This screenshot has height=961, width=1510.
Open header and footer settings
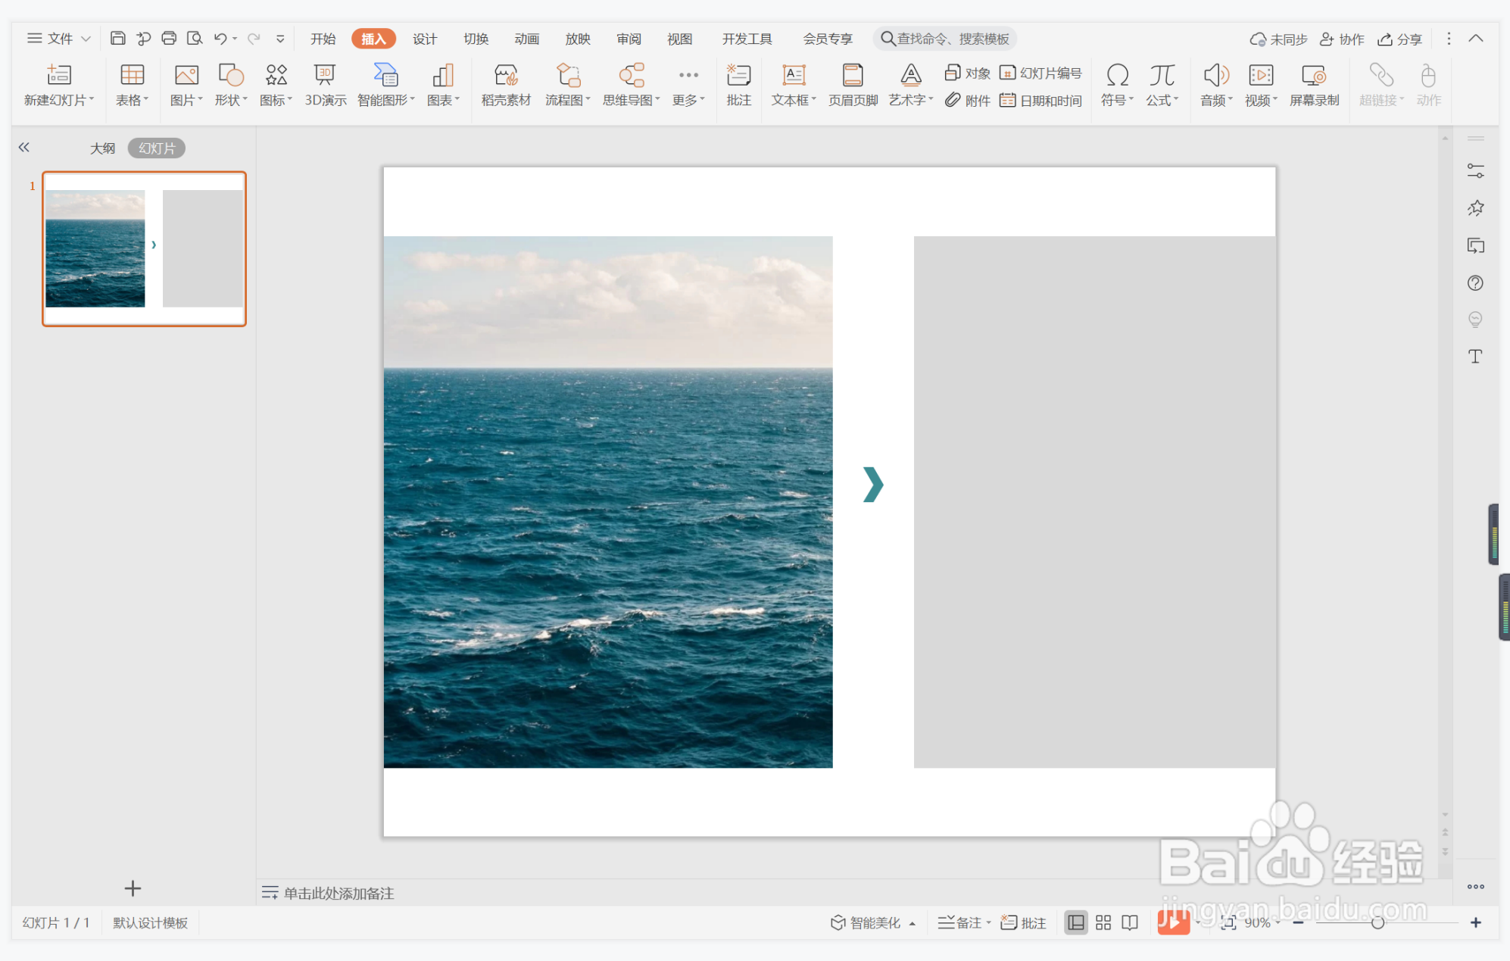(853, 75)
